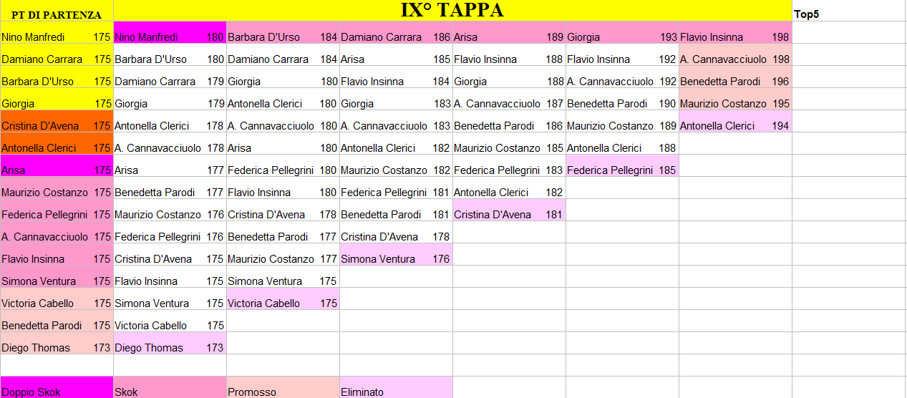Click Maurizio Costanzo cell with score 195

click(734, 104)
